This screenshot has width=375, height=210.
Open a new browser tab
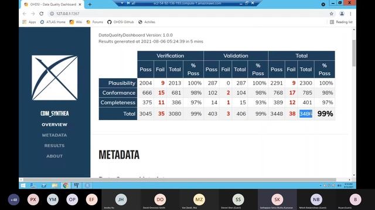[90, 4]
